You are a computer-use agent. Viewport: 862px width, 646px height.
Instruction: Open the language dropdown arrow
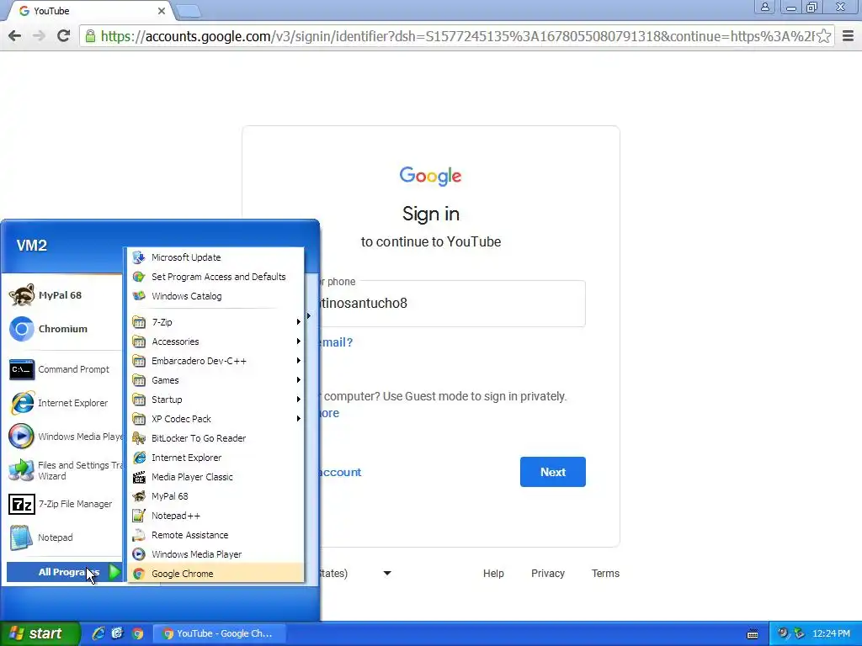(387, 573)
